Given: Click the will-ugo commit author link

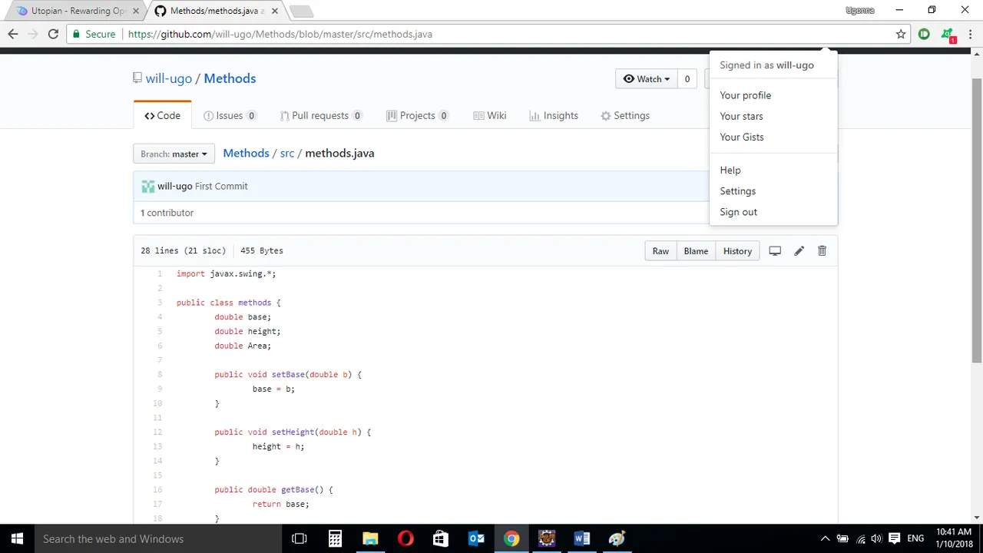Looking at the screenshot, I should tap(175, 186).
